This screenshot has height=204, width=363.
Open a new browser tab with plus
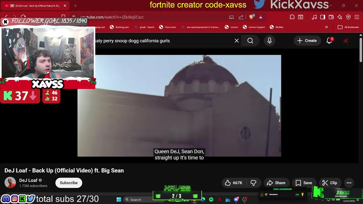click(x=75, y=6)
